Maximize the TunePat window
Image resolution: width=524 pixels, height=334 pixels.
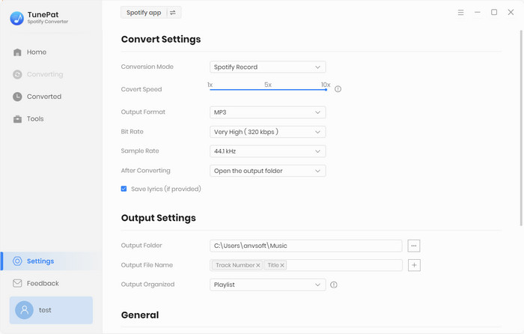[494, 13]
